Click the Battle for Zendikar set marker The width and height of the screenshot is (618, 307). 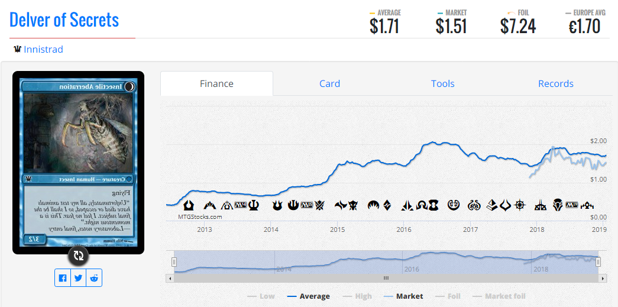click(x=387, y=205)
